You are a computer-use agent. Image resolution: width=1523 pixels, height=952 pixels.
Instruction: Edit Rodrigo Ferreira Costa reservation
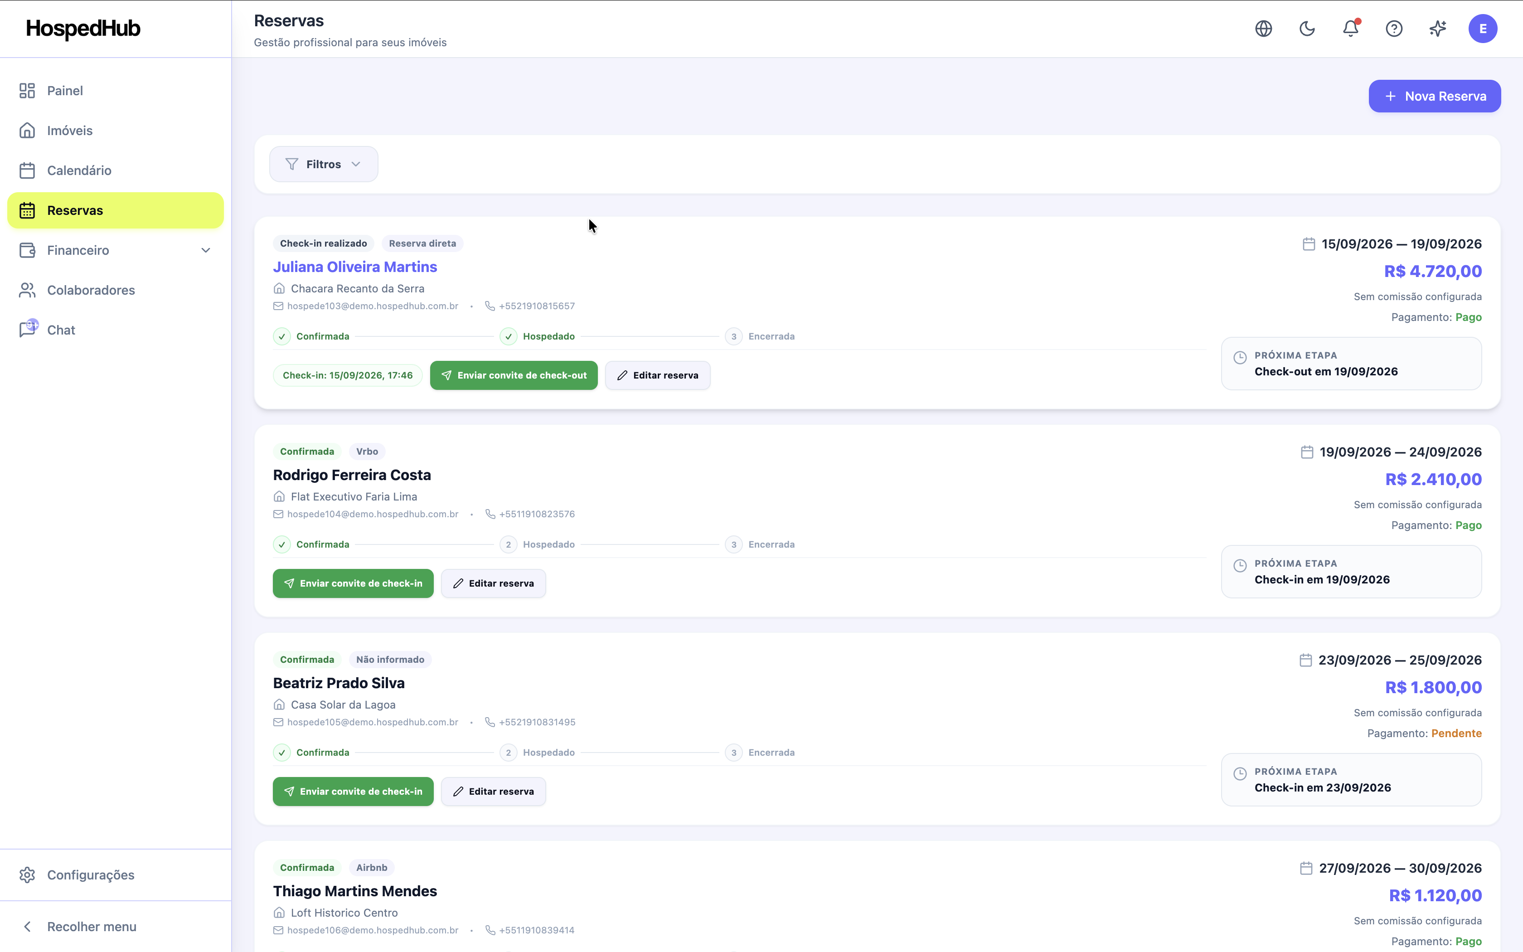coord(494,584)
